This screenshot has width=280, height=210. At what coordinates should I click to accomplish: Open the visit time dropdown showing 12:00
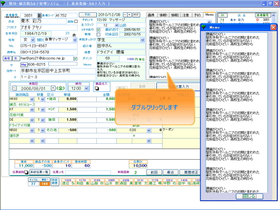coord(86,89)
